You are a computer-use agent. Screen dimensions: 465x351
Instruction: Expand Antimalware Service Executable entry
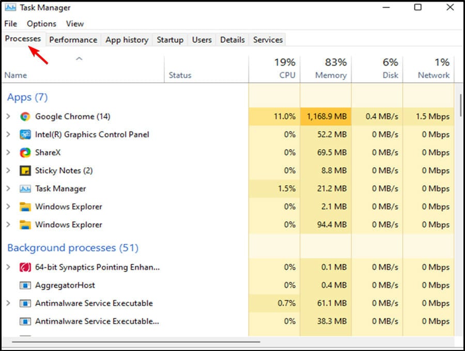8,304
